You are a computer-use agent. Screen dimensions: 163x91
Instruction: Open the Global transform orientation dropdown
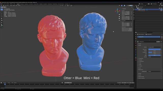point(62,6)
